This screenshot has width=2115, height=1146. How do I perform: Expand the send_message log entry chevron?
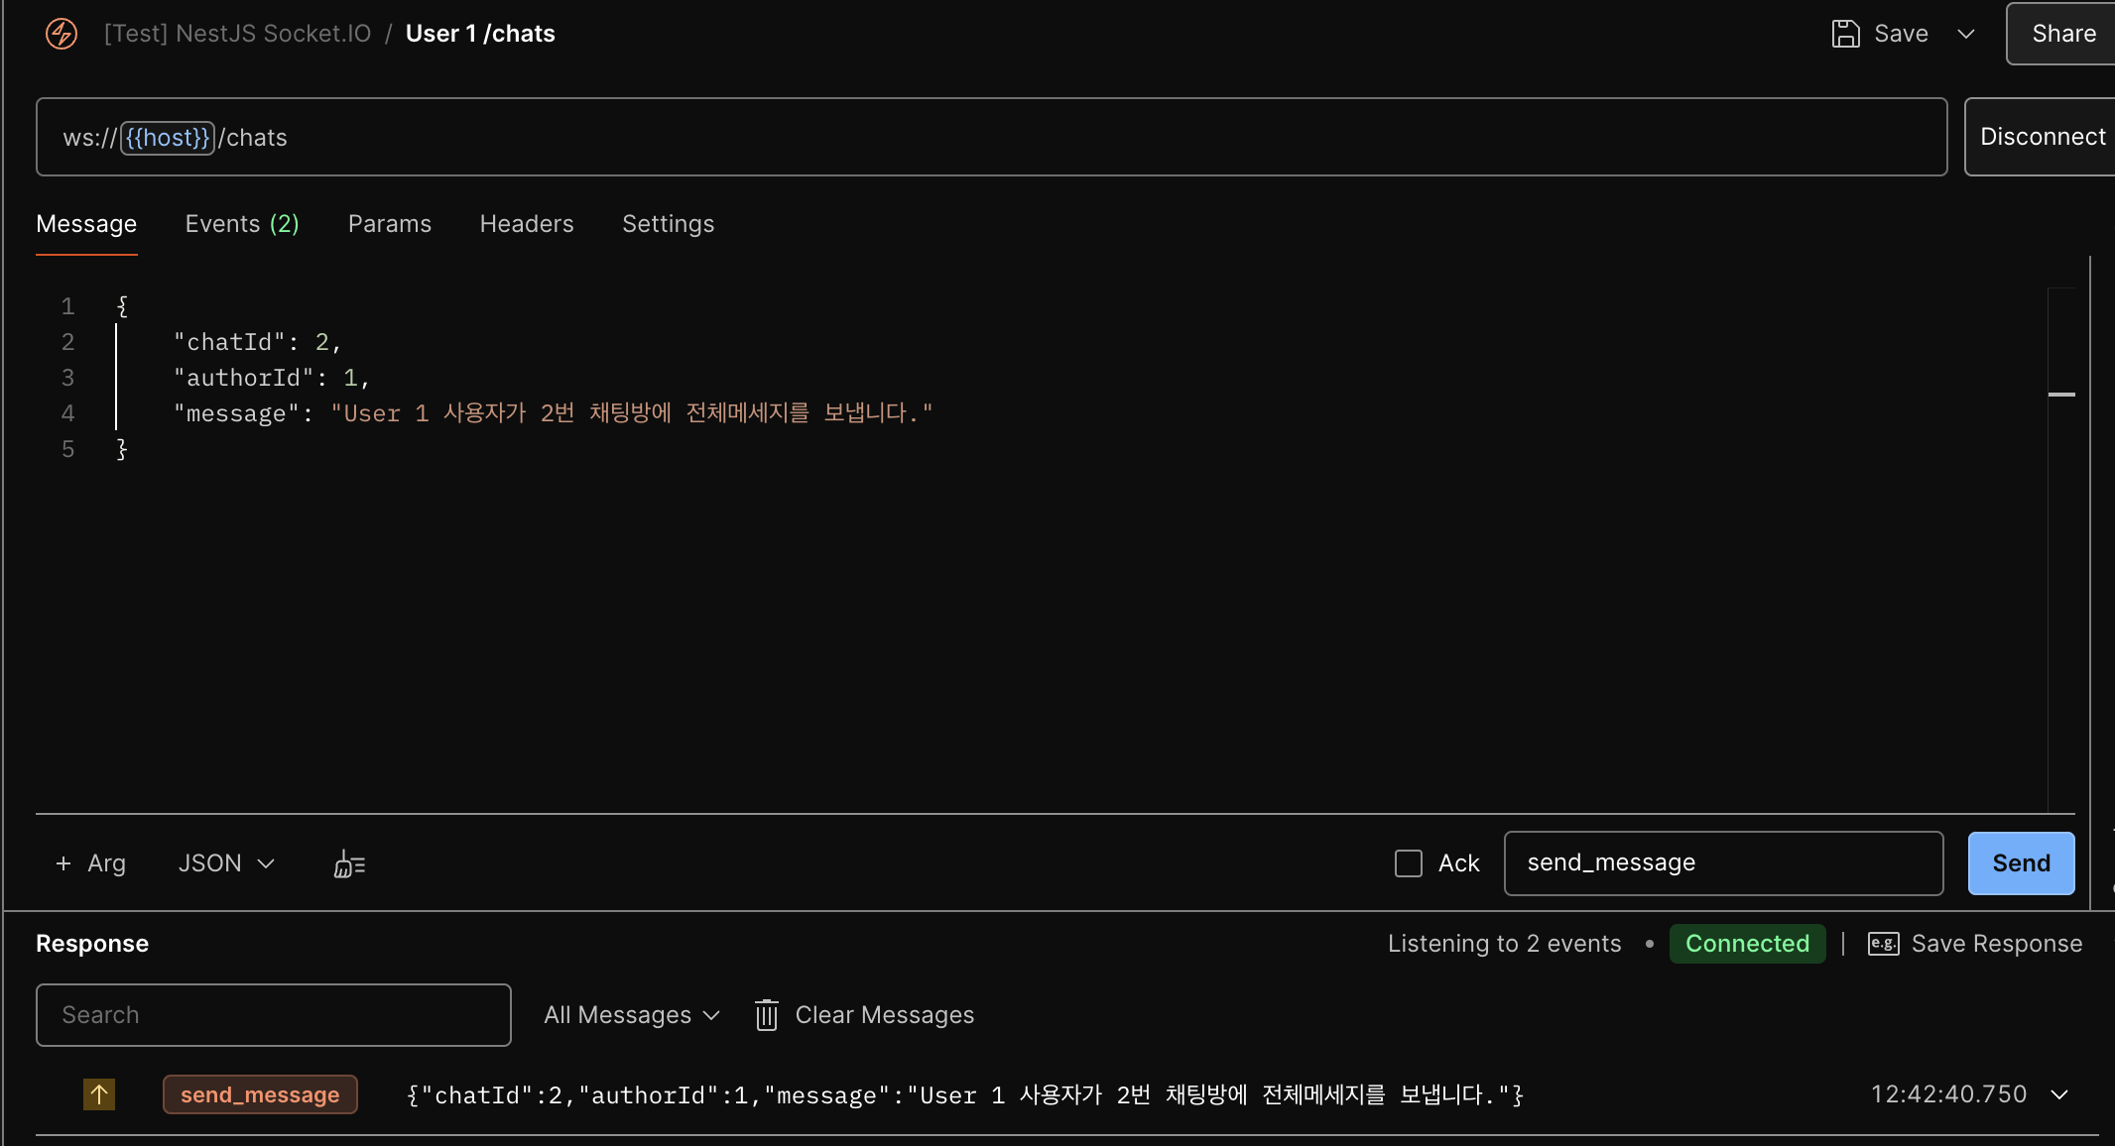(x=2059, y=1094)
